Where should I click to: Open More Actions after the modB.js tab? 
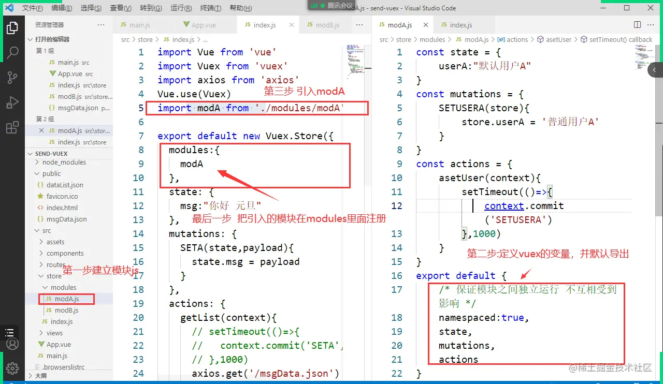tap(360, 25)
